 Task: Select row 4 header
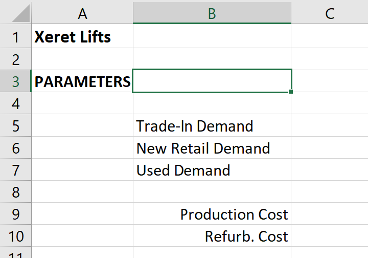click(x=15, y=103)
